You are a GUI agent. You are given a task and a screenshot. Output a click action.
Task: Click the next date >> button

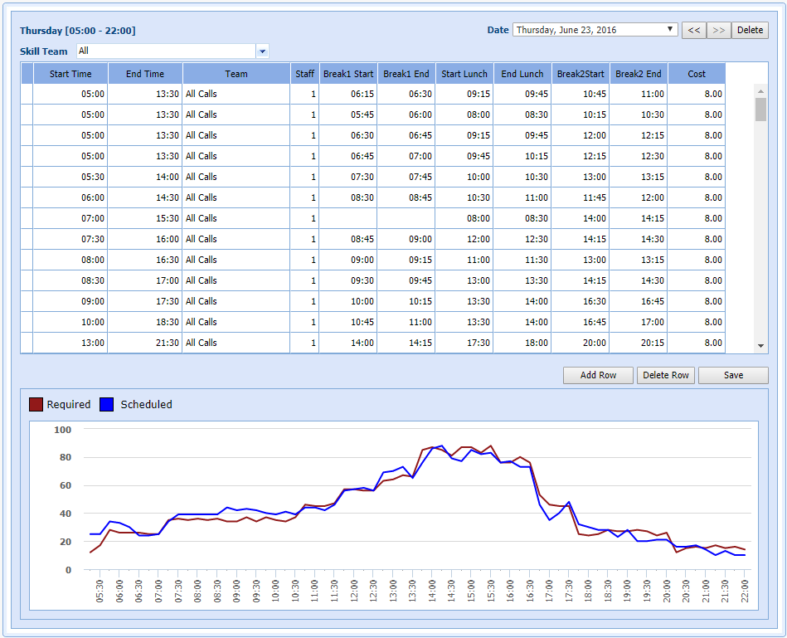pyautogui.click(x=718, y=30)
